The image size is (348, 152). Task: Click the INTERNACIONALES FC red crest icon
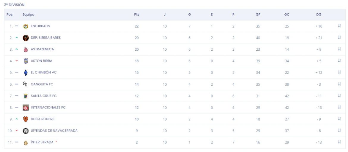[26, 108]
